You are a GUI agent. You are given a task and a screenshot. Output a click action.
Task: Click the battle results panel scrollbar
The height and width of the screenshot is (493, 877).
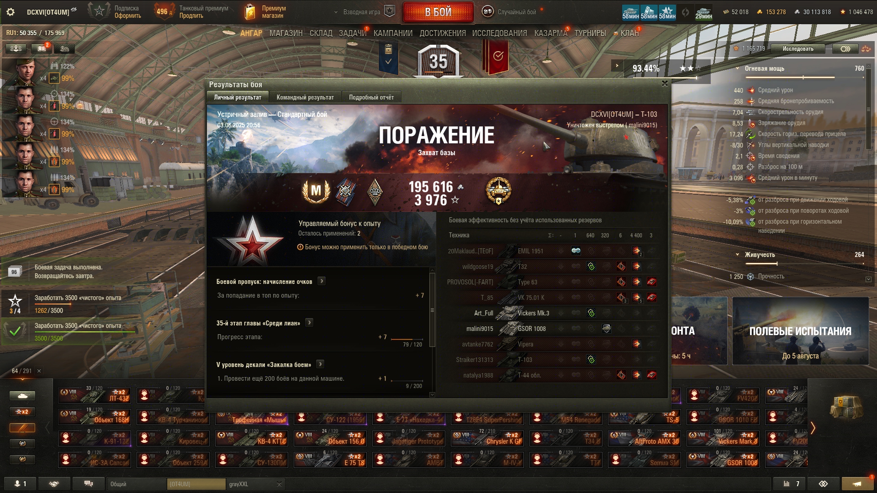432,310
